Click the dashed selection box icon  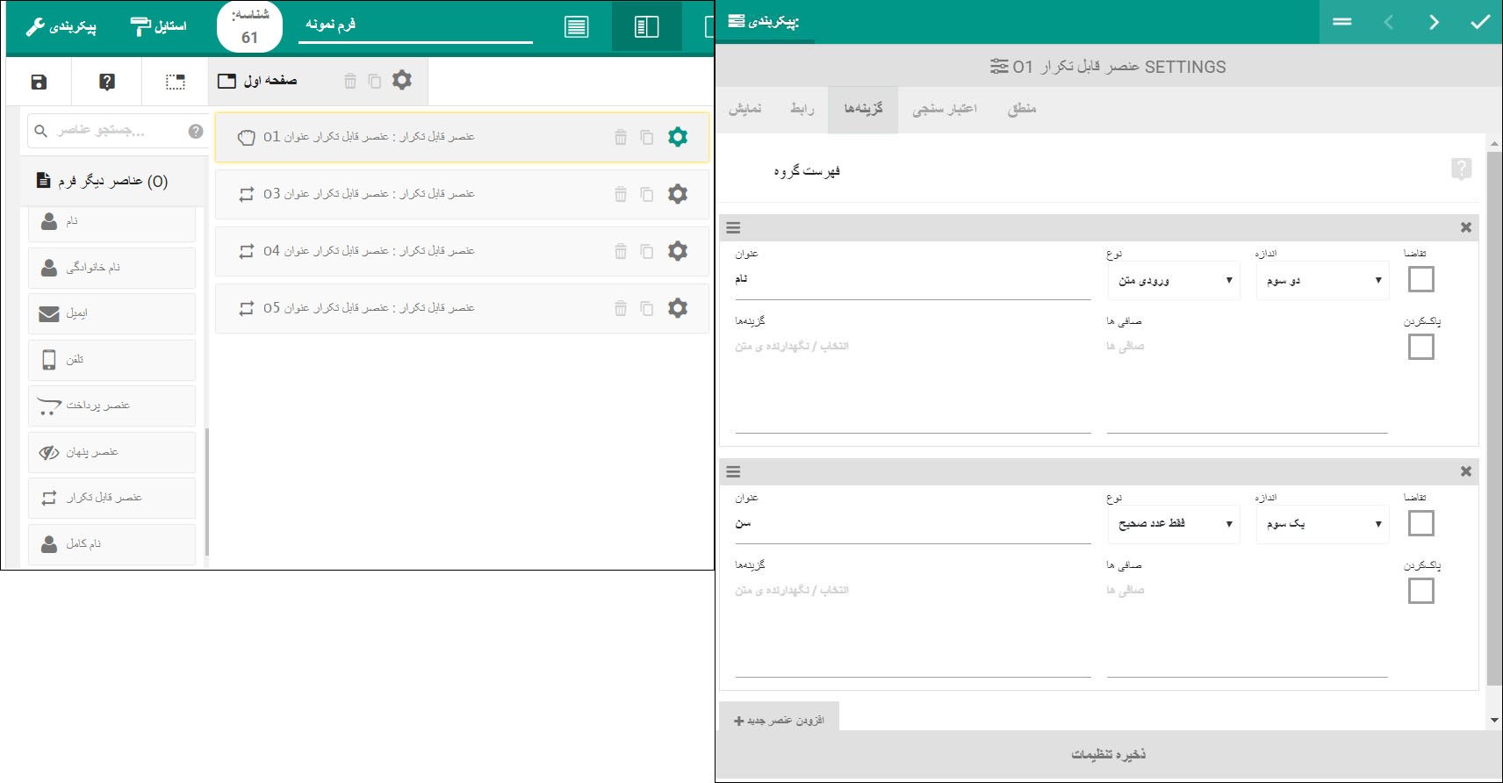coord(176,82)
